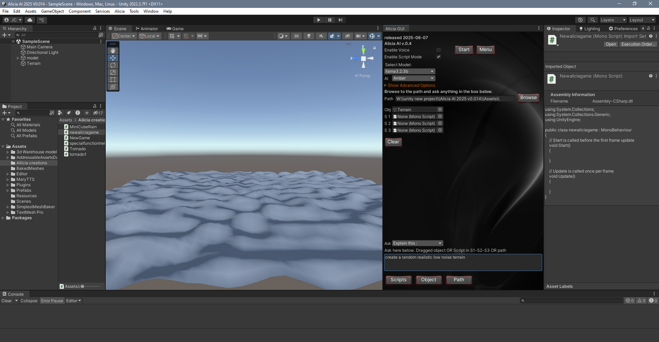
Task: Lock scene view rotation padlock
Action: point(374,48)
